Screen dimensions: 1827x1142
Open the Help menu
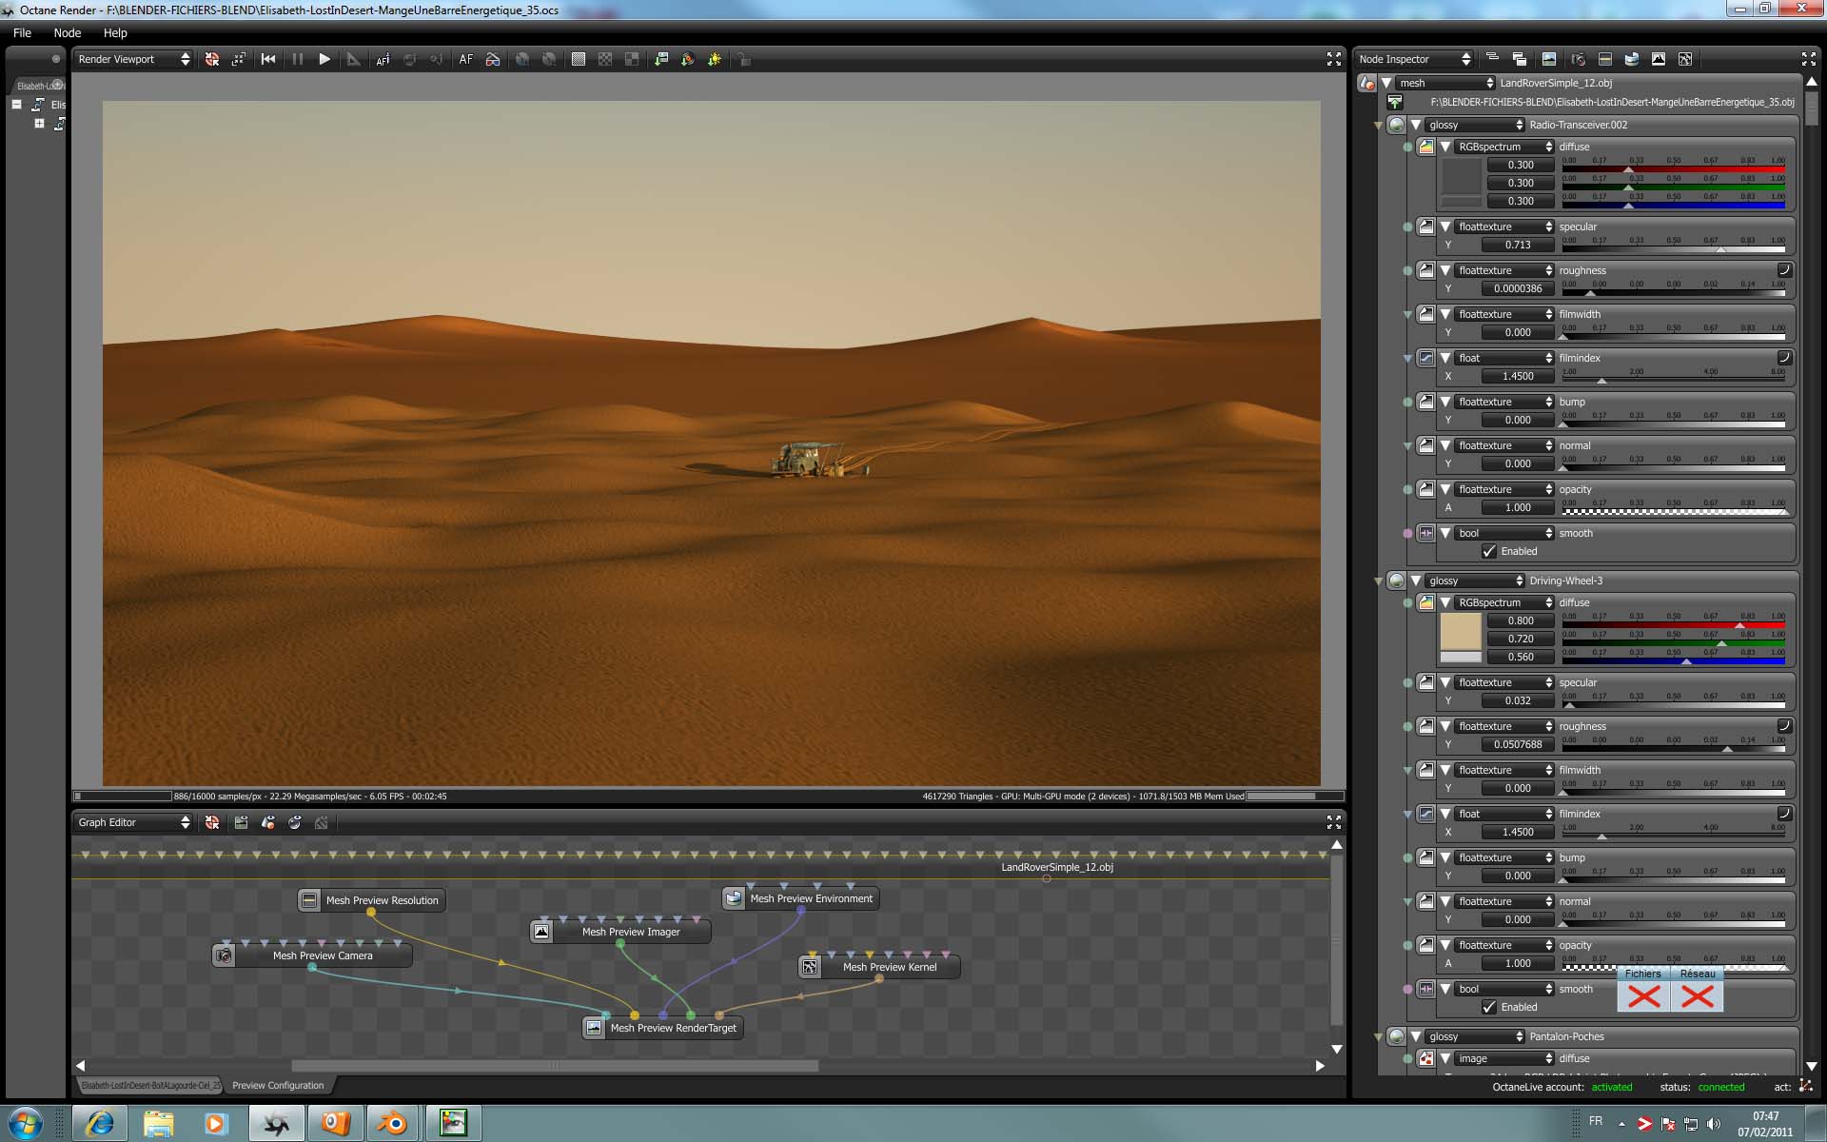115,32
